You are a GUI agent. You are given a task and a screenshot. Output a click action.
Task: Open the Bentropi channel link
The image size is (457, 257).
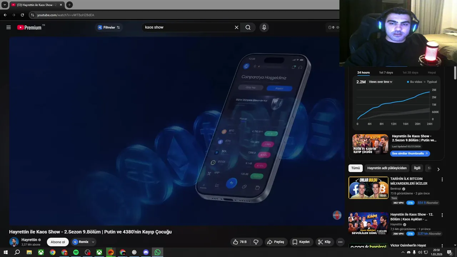pos(396,189)
